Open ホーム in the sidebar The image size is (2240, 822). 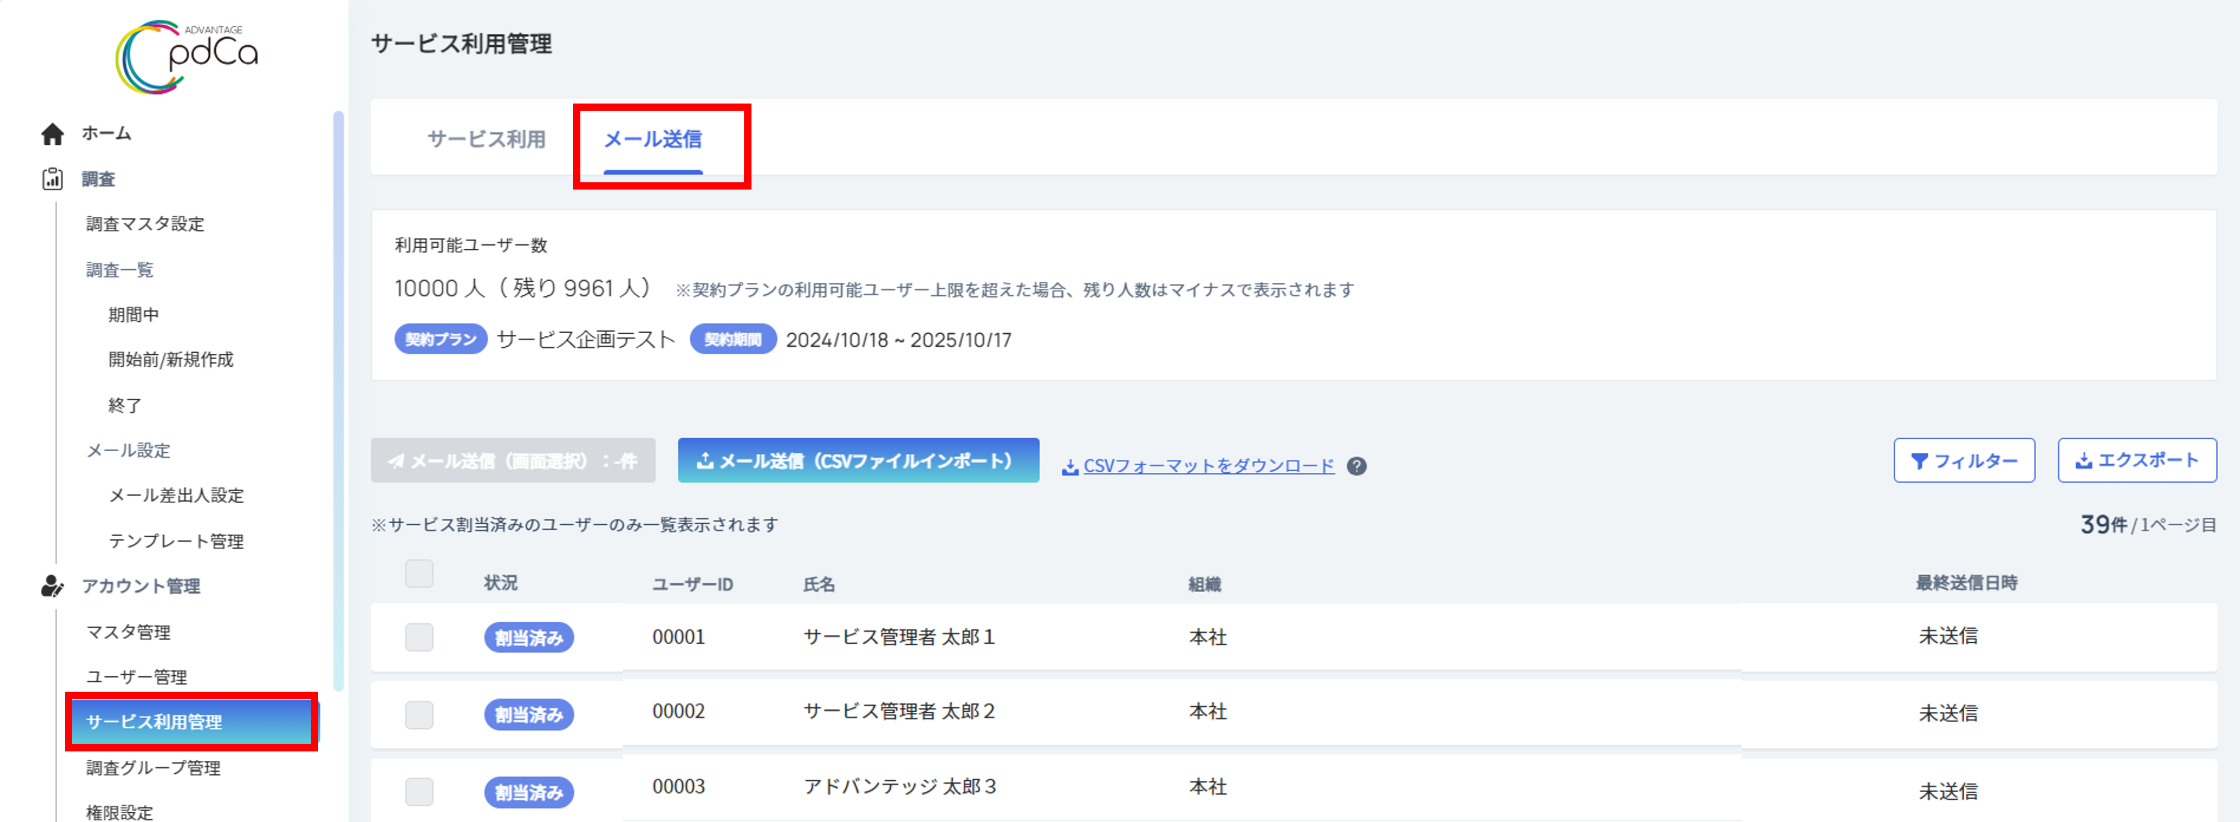click(x=106, y=134)
